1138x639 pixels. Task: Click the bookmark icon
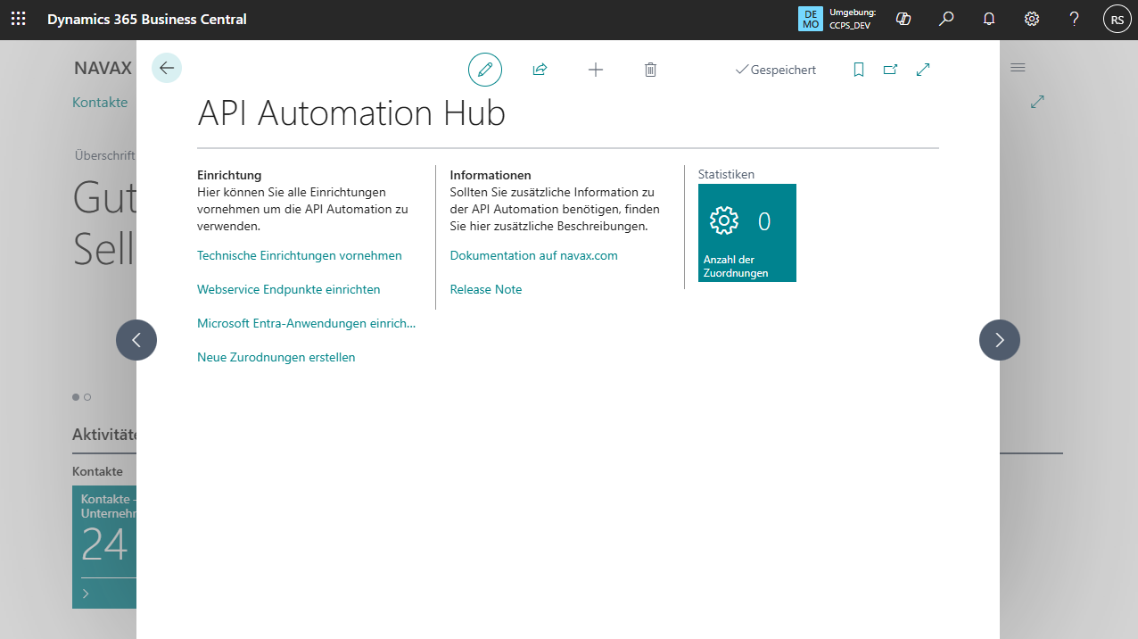tap(859, 70)
